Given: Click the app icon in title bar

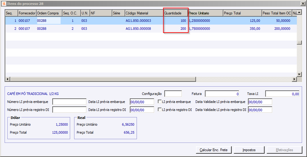Looking at the screenshot, I should pyautogui.click(x=4, y=4).
